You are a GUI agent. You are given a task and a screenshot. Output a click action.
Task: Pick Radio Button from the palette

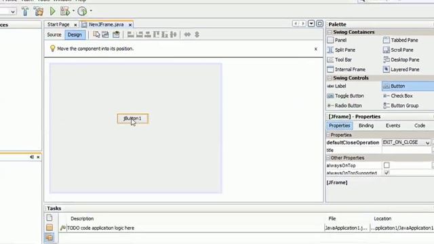344,106
